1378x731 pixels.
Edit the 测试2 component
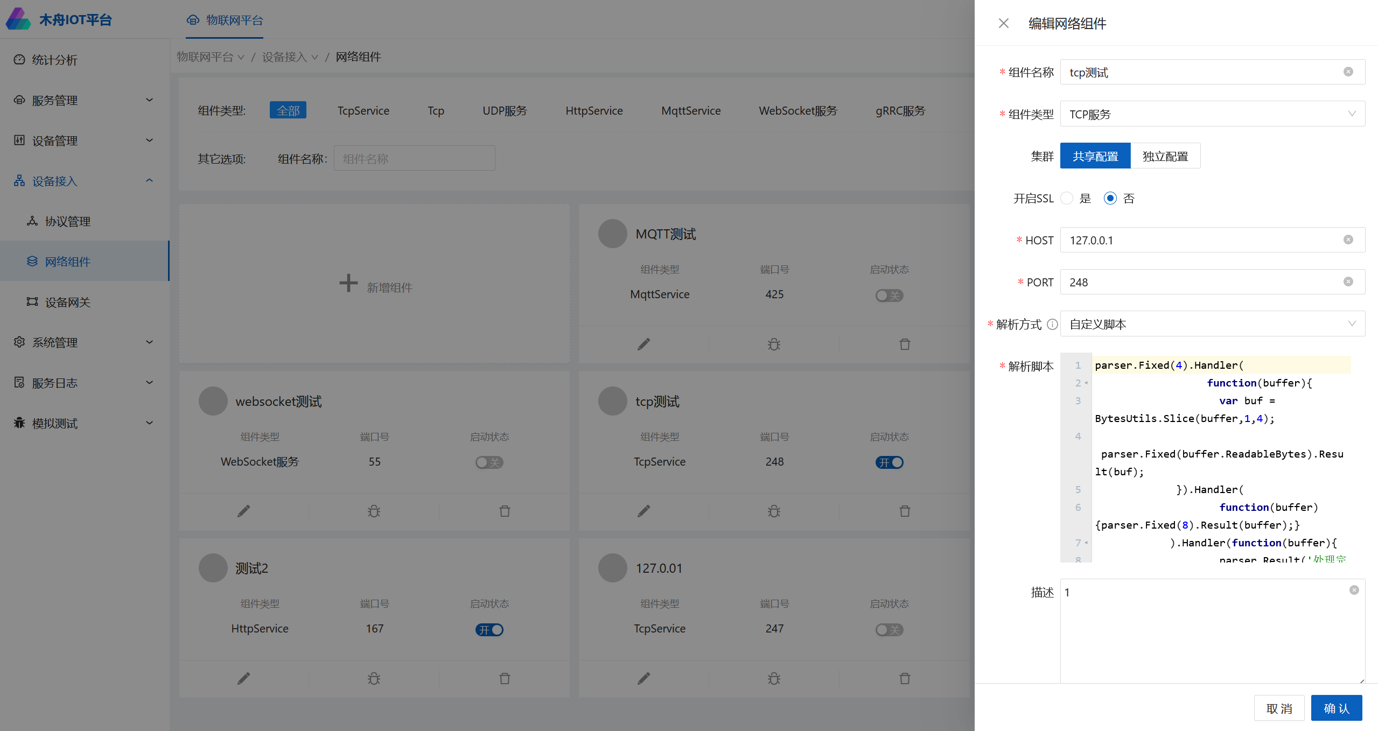point(243,678)
